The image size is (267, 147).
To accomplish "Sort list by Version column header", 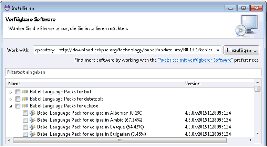I will tap(218, 84).
